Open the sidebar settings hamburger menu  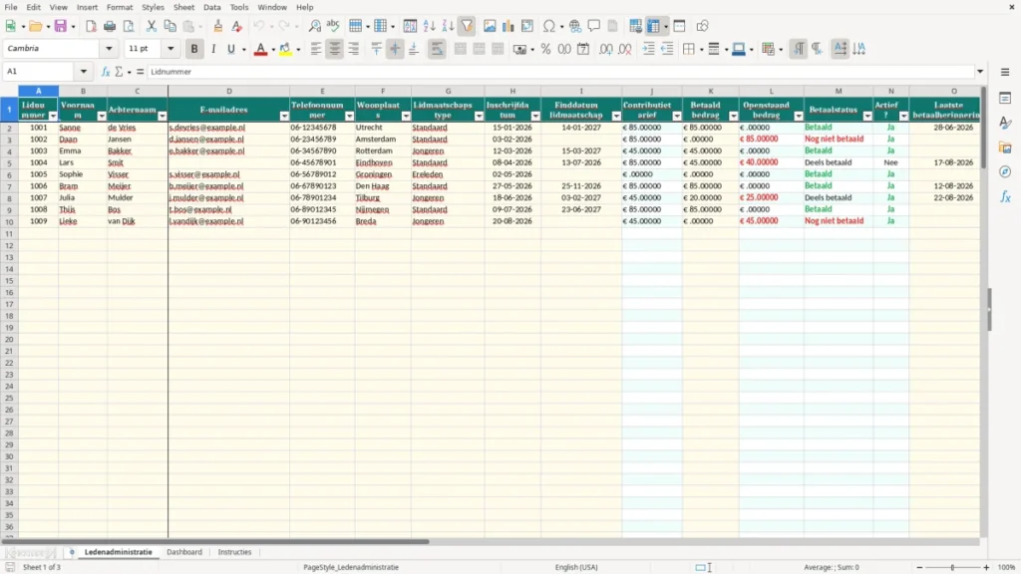click(1005, 72)
